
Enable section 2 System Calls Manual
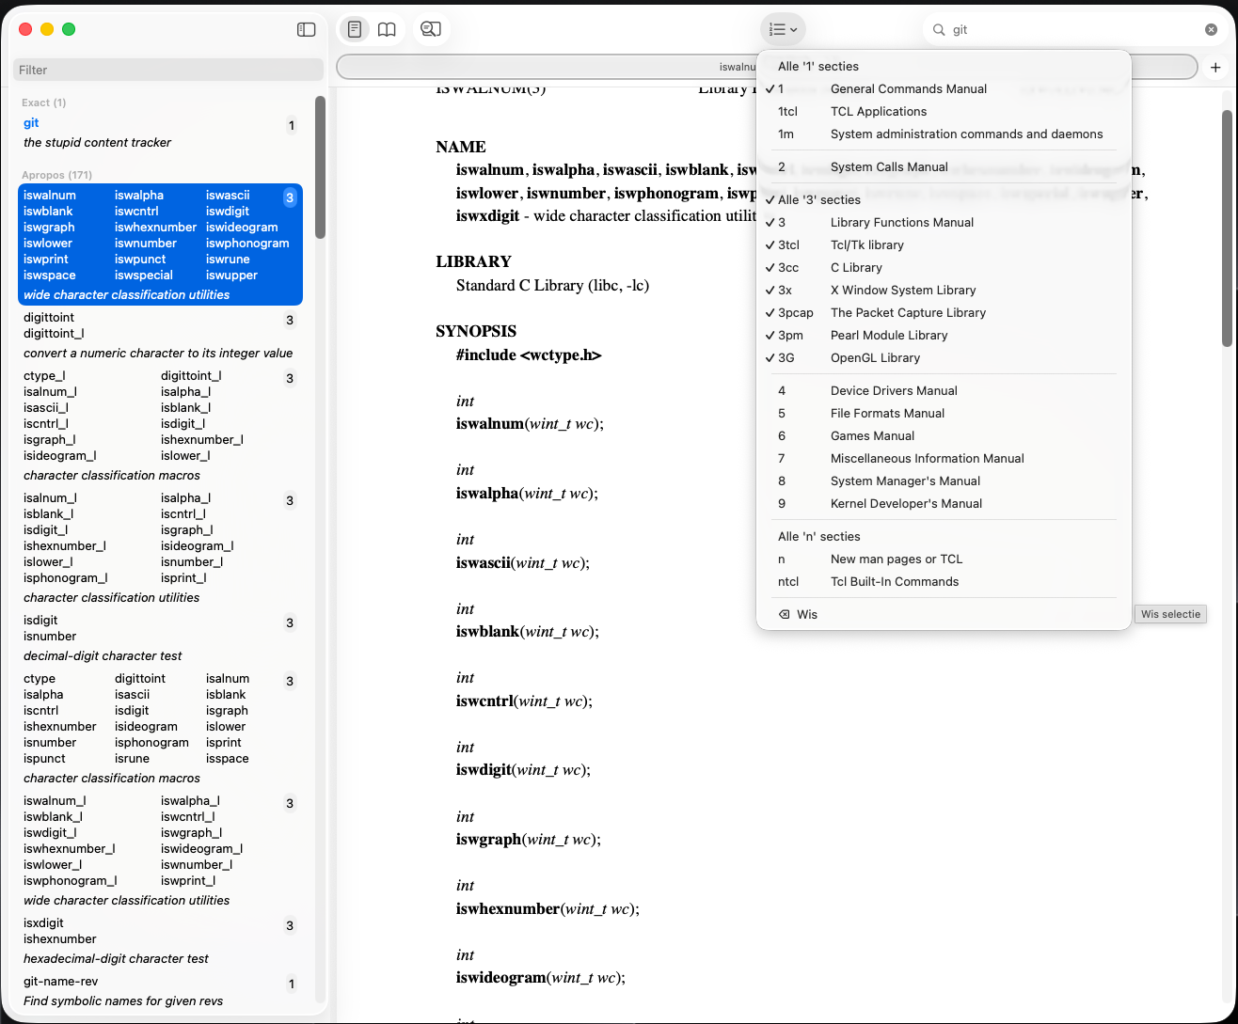tap(944, 167)
